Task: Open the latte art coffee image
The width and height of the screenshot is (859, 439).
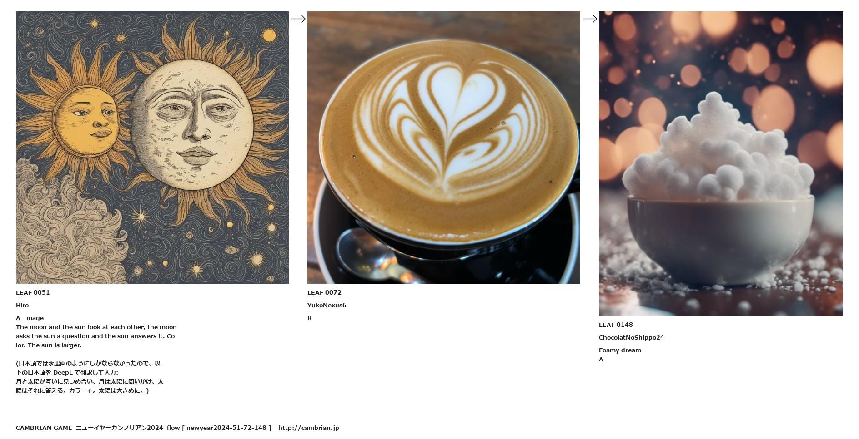Action: tap(444, 148)
